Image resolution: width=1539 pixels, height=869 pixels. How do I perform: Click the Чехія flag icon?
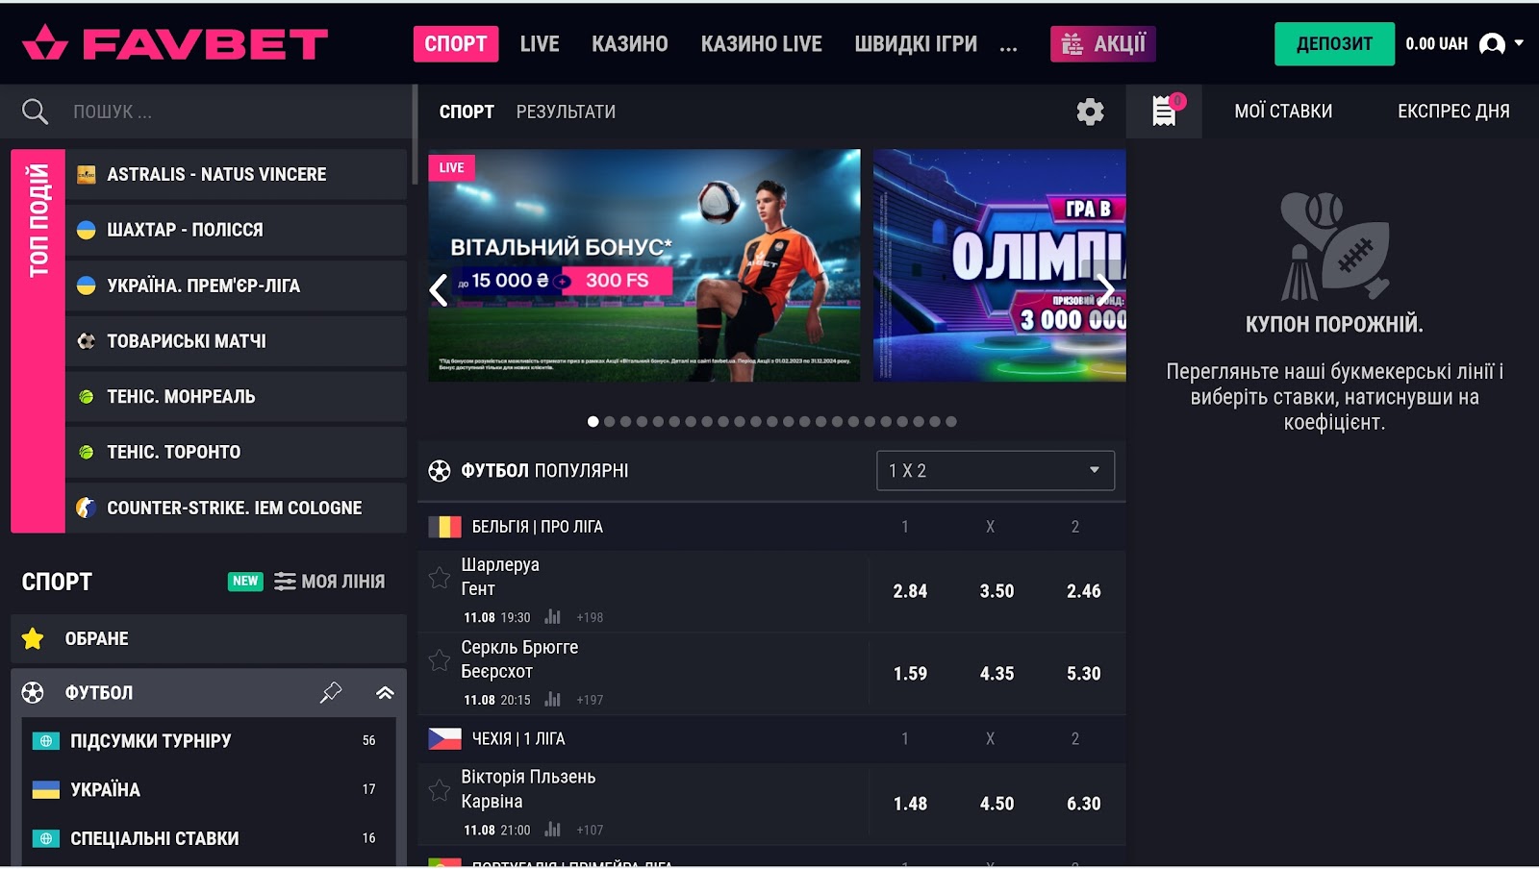444,739
